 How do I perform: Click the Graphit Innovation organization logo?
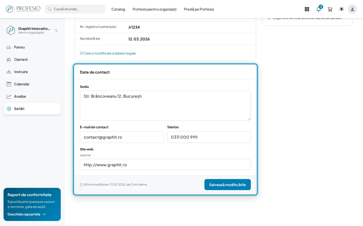pyautogui.click(x=11, y=30)
